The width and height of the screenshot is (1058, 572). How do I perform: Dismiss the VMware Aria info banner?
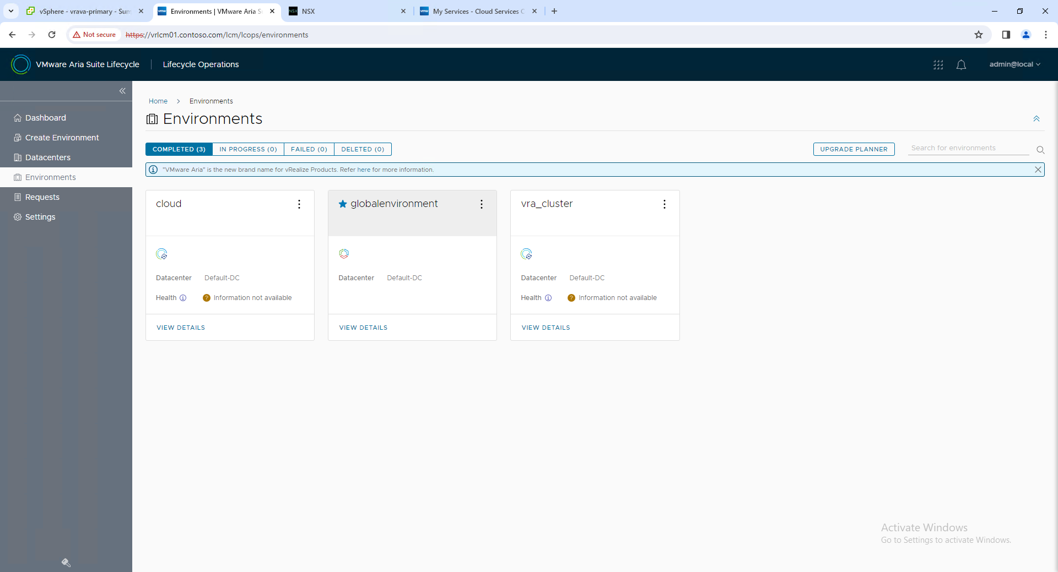click(1038, 170)
